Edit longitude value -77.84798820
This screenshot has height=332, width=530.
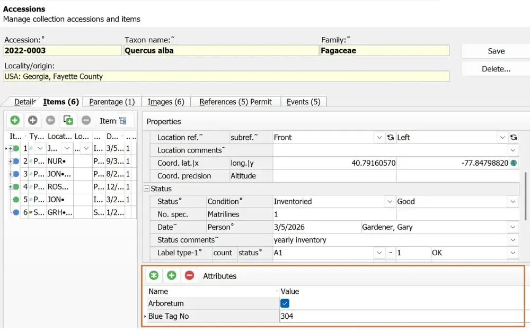click(453, 163)
